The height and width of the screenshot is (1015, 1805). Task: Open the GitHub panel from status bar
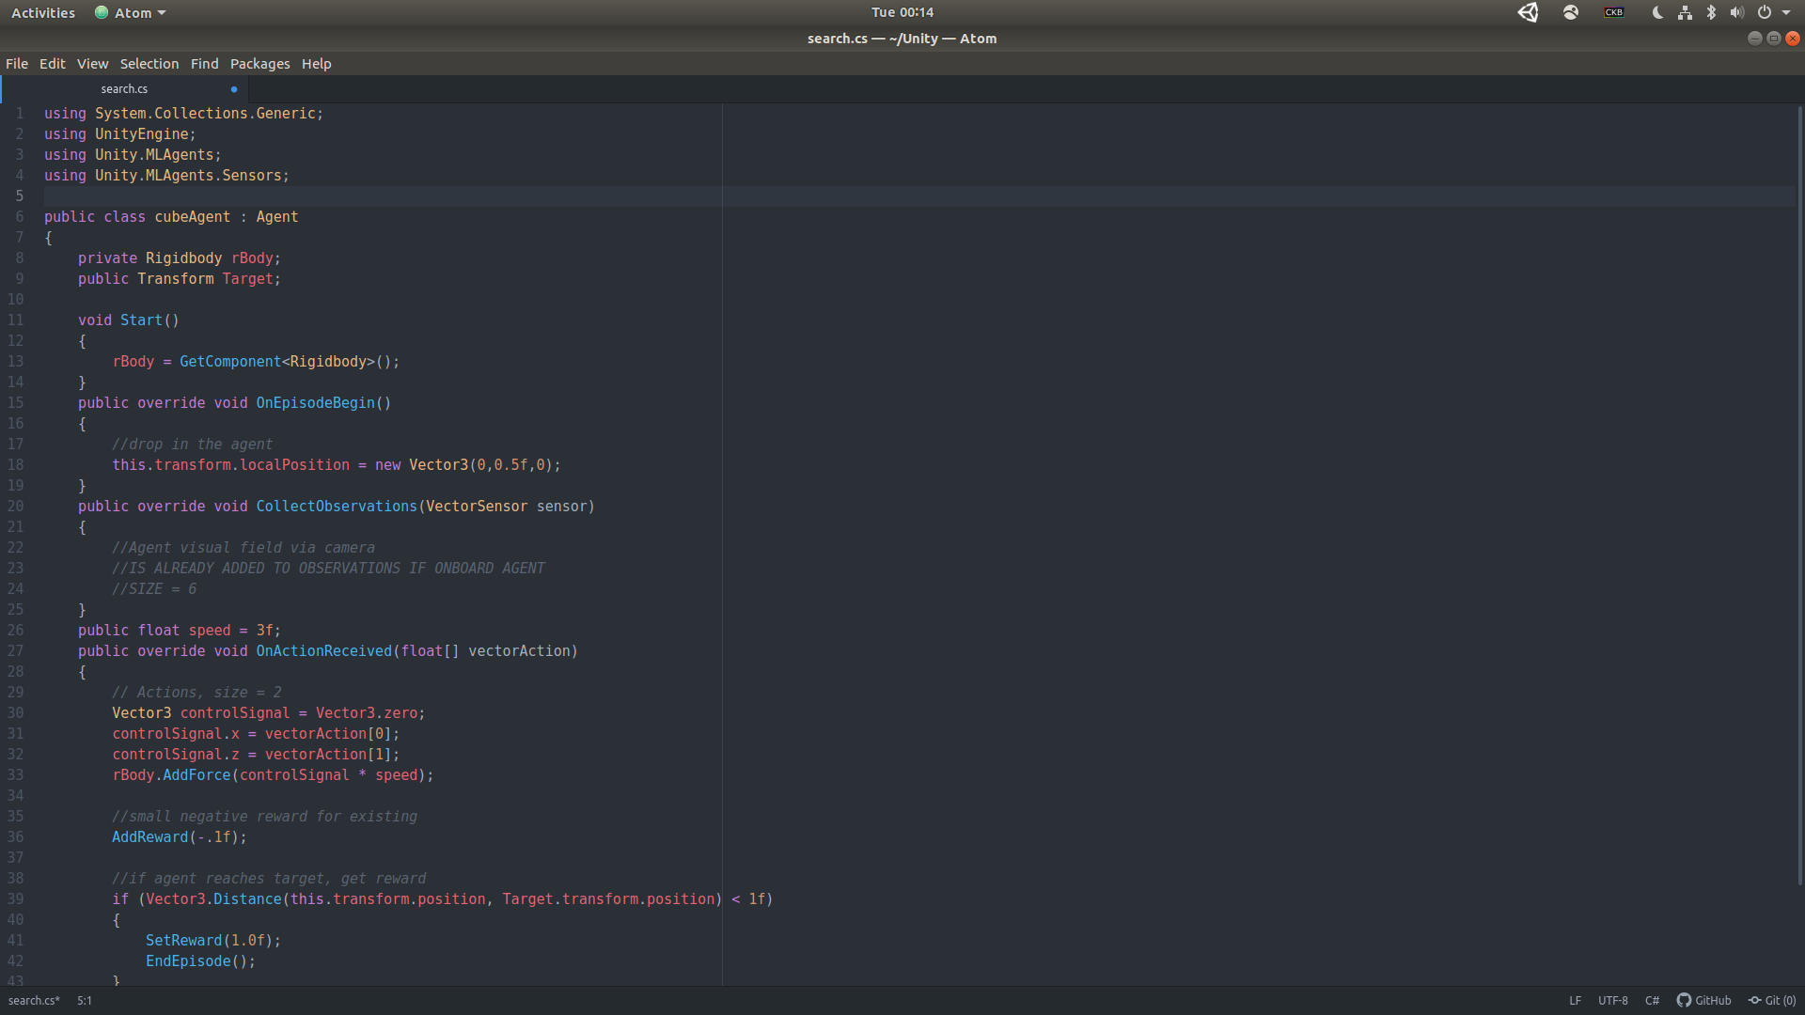(x=1703, y=1000)
